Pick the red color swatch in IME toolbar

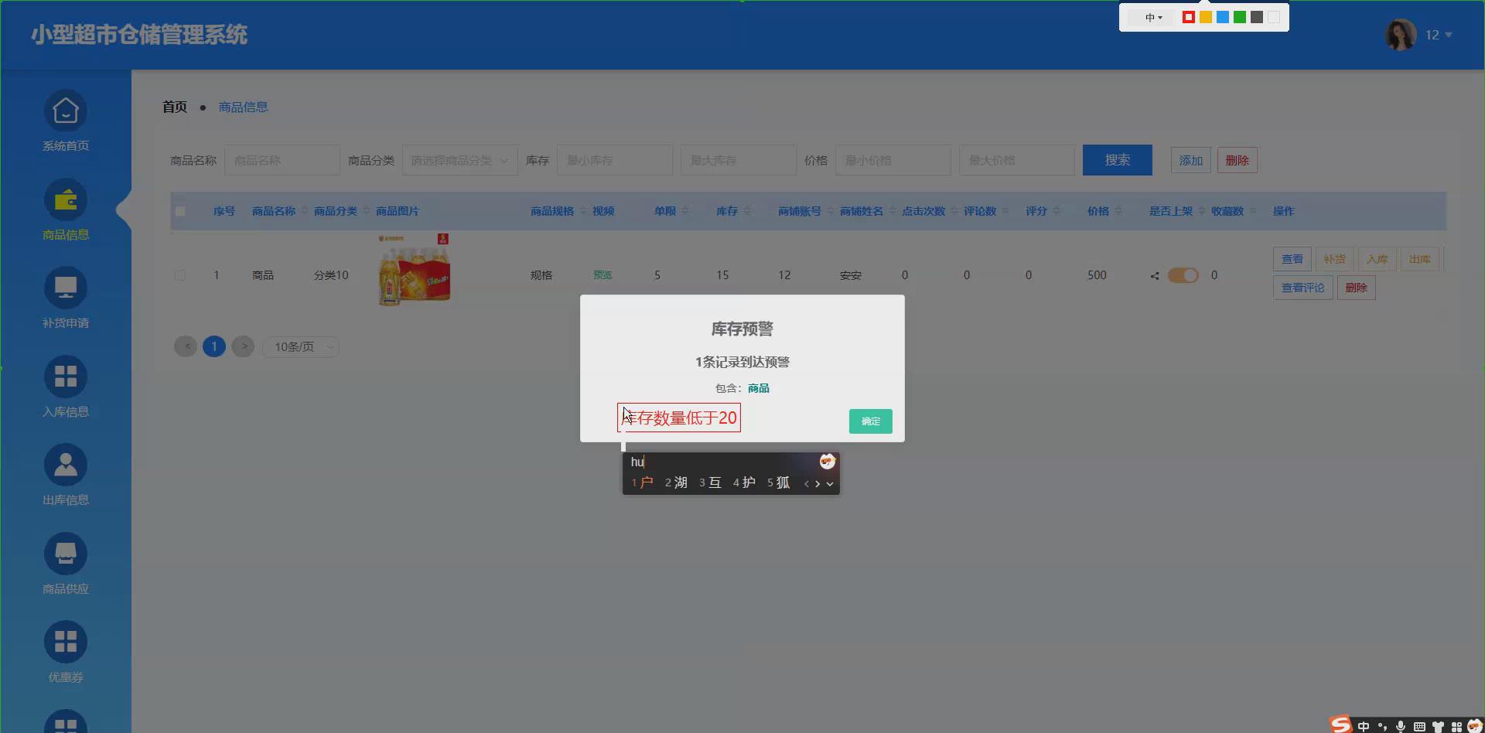[x=1189, y=16]
